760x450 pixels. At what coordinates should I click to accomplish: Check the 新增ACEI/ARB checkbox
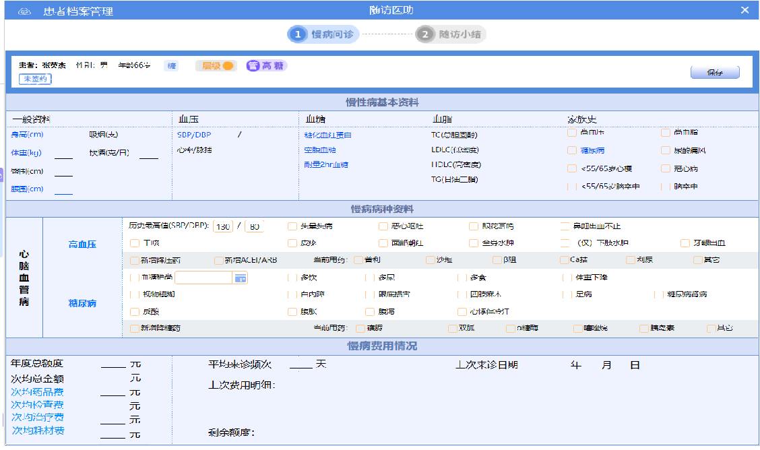[x=218, y=261]
